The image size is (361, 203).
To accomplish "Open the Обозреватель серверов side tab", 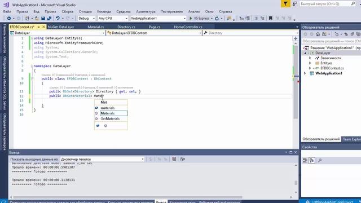I will tap(5, 131).
